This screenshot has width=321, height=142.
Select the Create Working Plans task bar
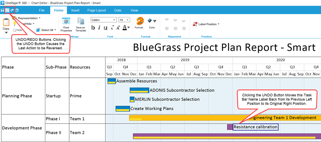point(123,109)
